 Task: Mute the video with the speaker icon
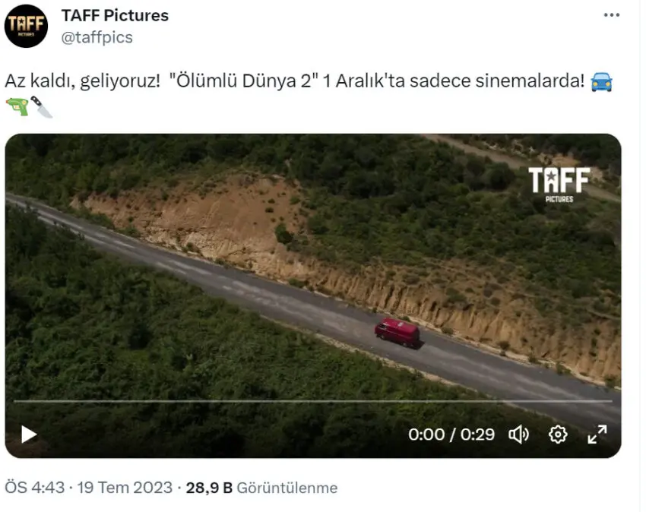pyautogui.click(x=518, y=435)
